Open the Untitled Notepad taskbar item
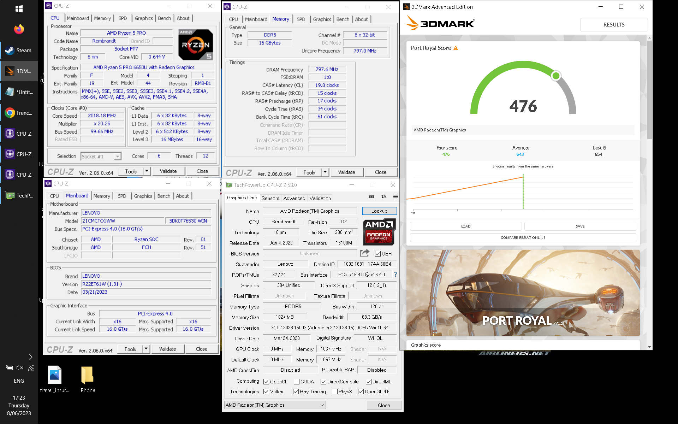678x424 pixels. point(19,92)
